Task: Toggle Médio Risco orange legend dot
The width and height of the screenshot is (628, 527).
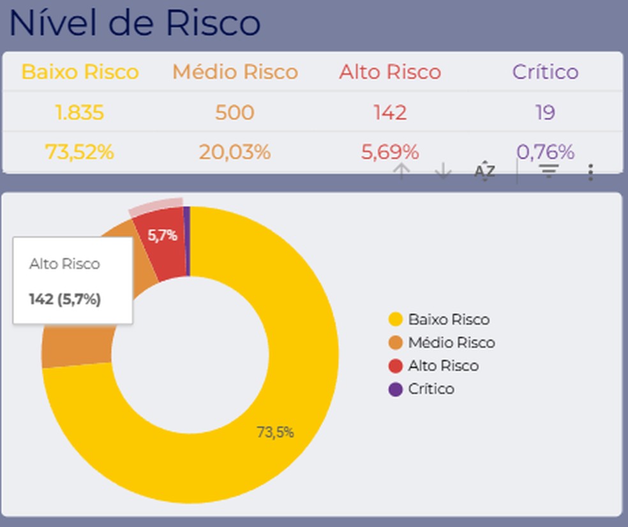Action: 395,343
